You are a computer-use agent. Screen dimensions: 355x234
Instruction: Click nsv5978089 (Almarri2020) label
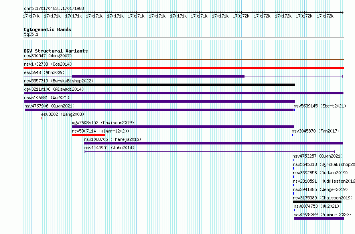pos(322,214)
